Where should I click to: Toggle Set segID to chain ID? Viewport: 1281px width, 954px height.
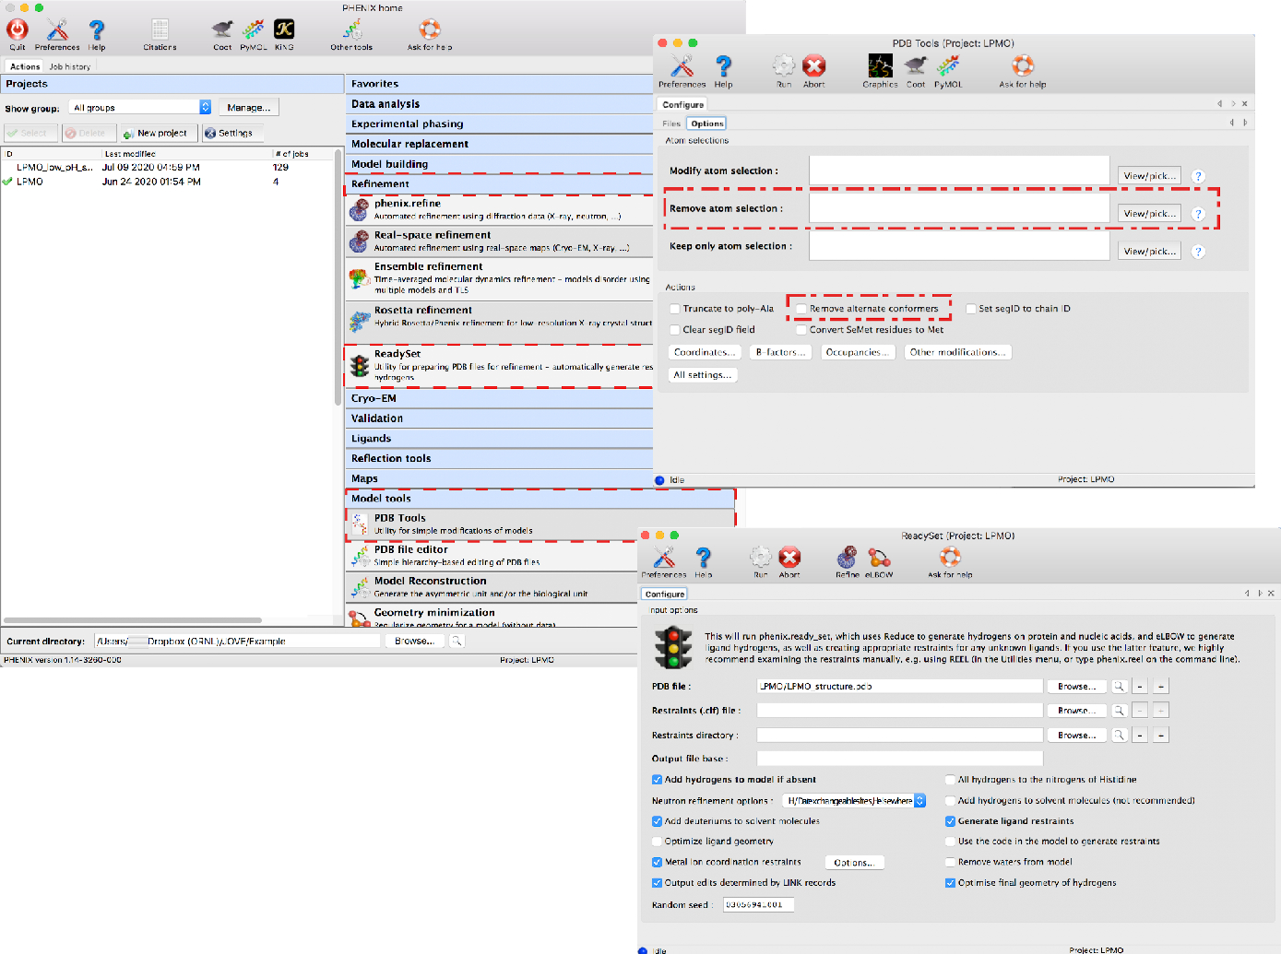971,309
